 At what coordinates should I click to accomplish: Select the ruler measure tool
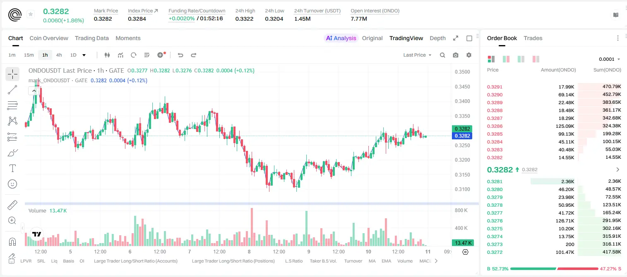coord(12,205)
